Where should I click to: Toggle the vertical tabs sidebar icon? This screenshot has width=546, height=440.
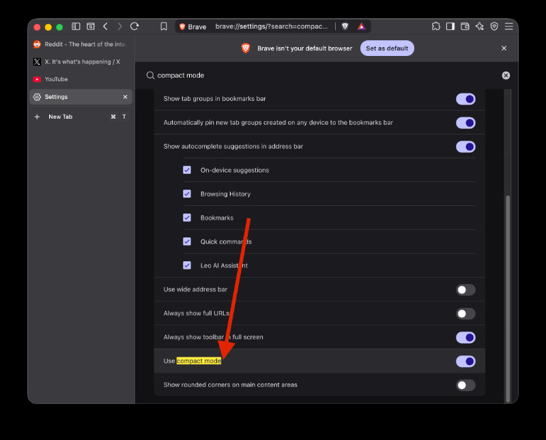coord(76,27)
